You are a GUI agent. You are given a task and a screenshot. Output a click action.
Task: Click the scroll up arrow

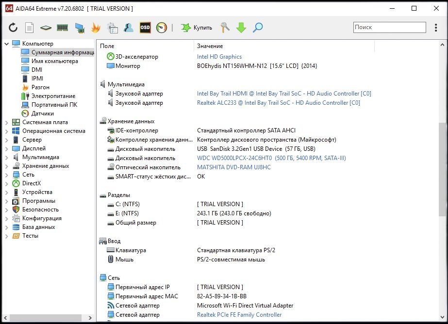pos(442,45)
